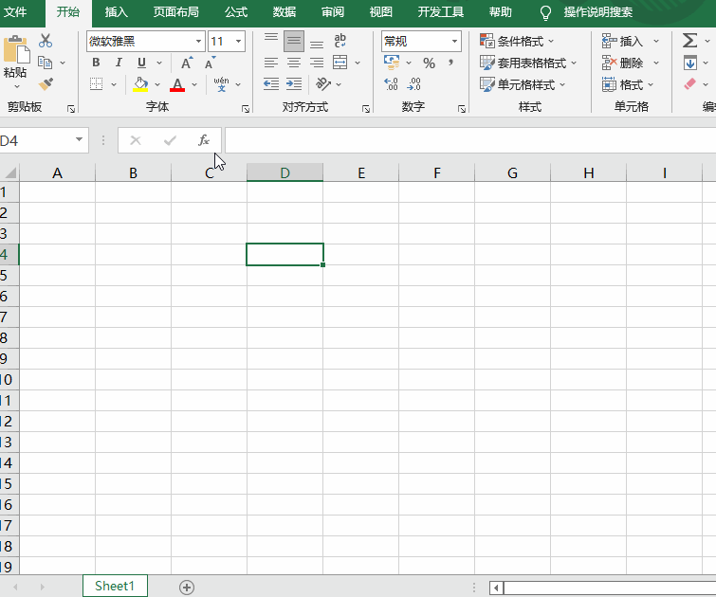The width and height of the screenshot is (716, 597).
Task: Click the Copy icon in clipboard group
Action: (45, 63)
